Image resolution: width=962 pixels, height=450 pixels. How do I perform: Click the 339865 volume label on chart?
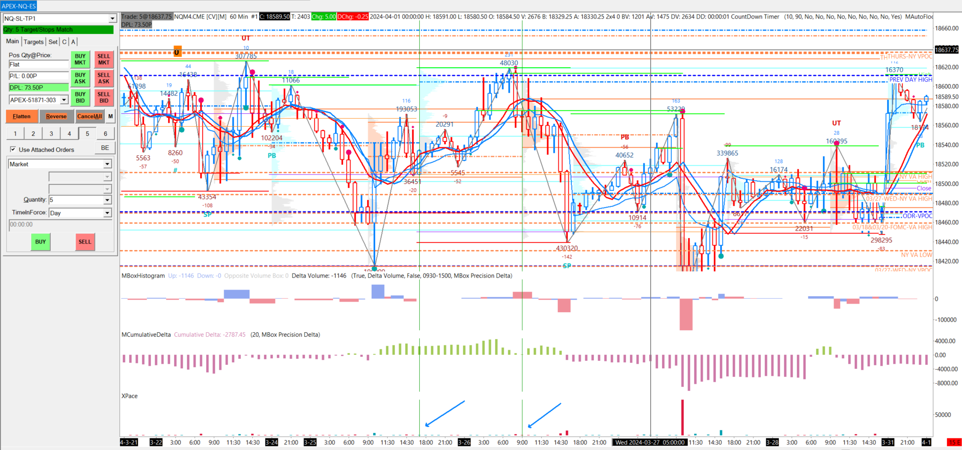[x=727, y=153]
